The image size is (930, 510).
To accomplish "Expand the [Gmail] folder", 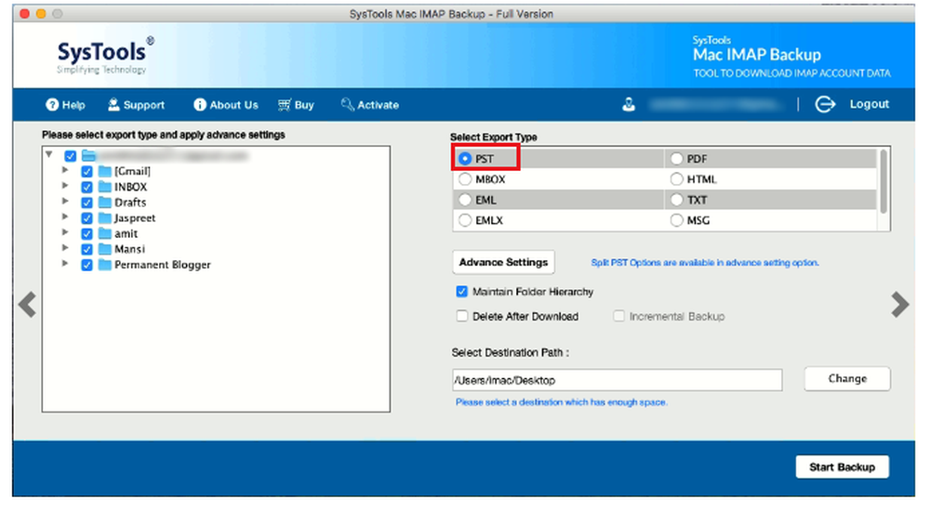I will point(65,170).
